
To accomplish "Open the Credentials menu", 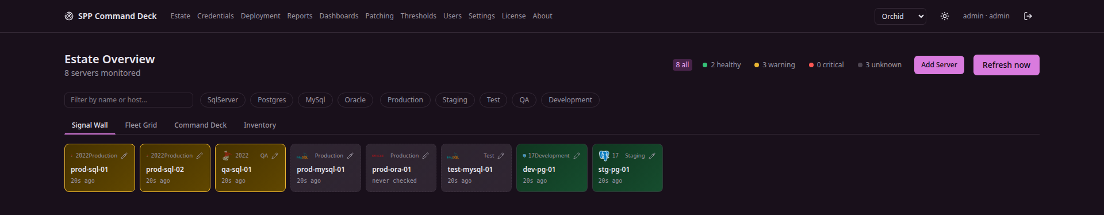I will click(216, 16).
